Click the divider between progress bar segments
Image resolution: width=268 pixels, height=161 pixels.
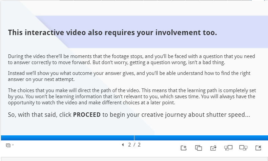pyautogui.click(x=135, y=138)
